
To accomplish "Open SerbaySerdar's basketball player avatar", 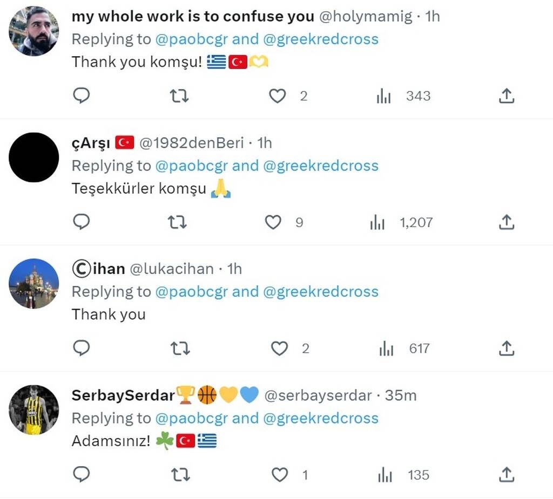I will 33,410.
